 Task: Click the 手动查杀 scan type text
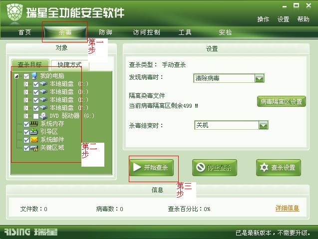pyautogui.click(x=174, y=65)
